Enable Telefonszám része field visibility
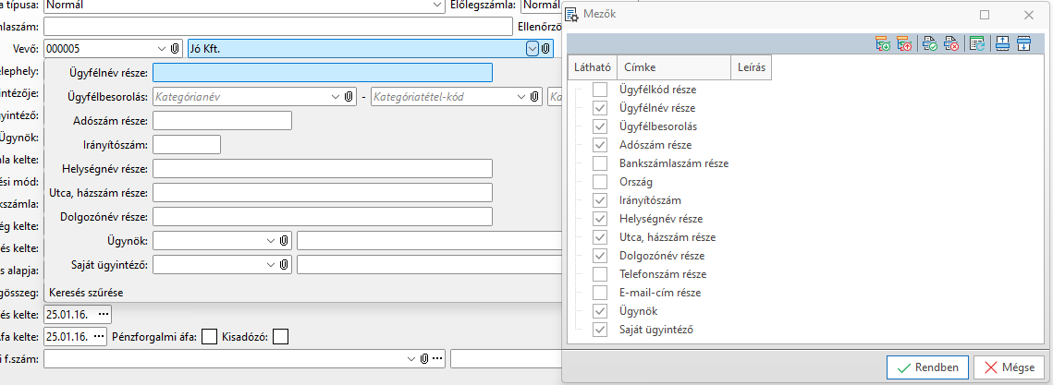 click(600, 274)
